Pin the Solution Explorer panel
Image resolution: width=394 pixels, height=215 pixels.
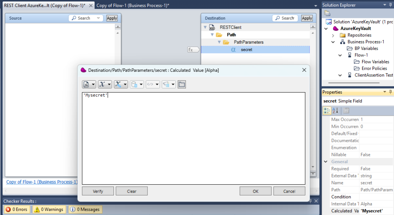[390, 5]
